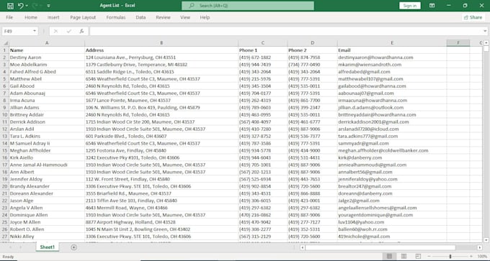The image size is (490, 261).
Task: Open the Page Layout tab
Action: [x=83, y=17]
